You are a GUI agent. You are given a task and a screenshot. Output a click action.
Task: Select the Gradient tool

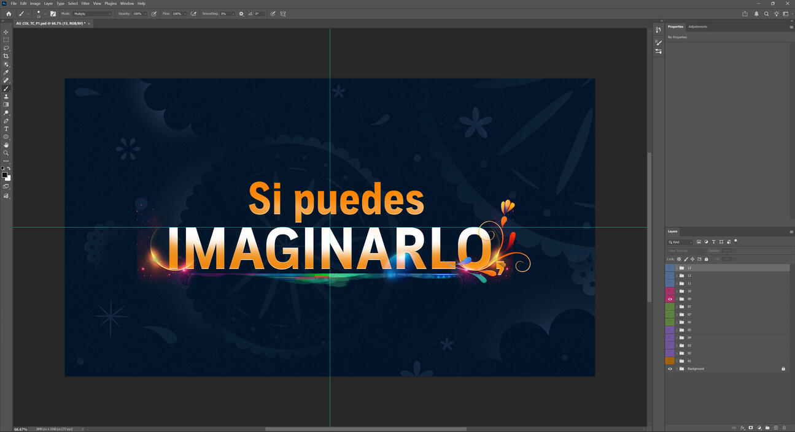click(6, 105)
